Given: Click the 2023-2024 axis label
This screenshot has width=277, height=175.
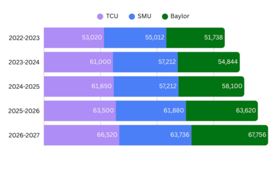Looking at the screenshot, I should point(24,62).
